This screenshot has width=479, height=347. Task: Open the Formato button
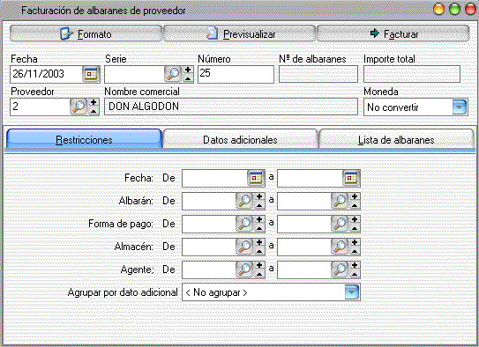(x=86, y=33)
